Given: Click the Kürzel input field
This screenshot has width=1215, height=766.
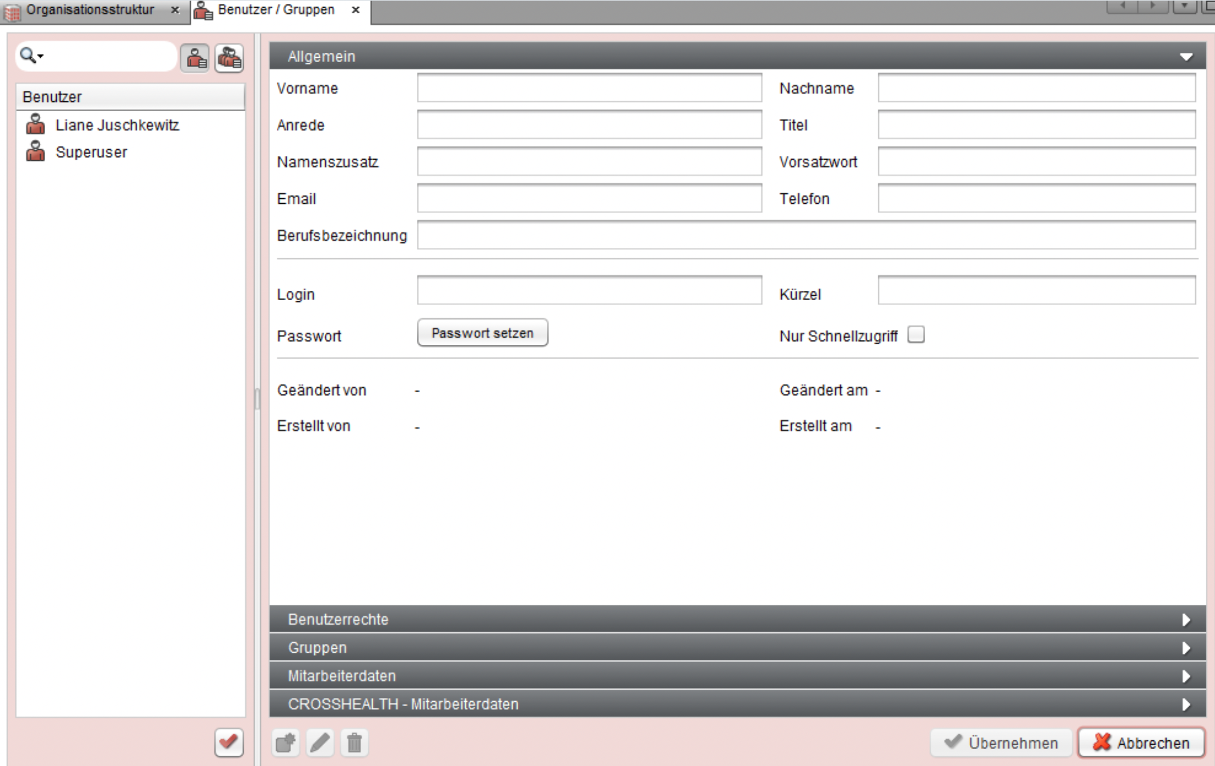Looking at the screenshot, I should [1037, 290].
